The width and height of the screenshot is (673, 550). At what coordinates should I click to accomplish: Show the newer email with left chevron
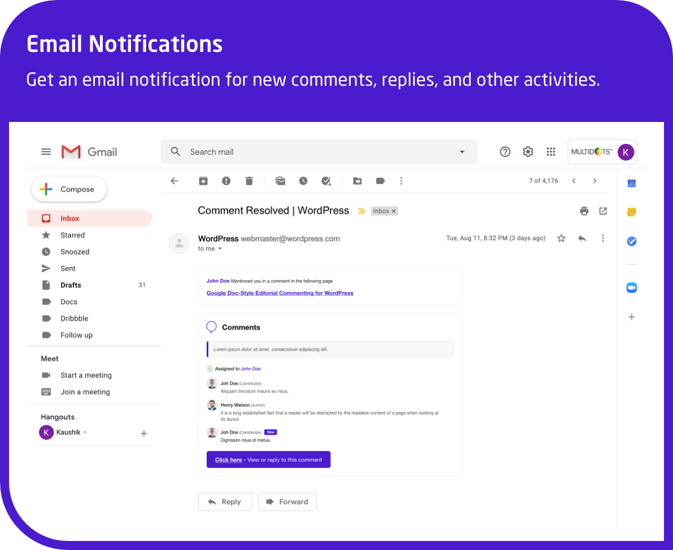pos(574,181)
